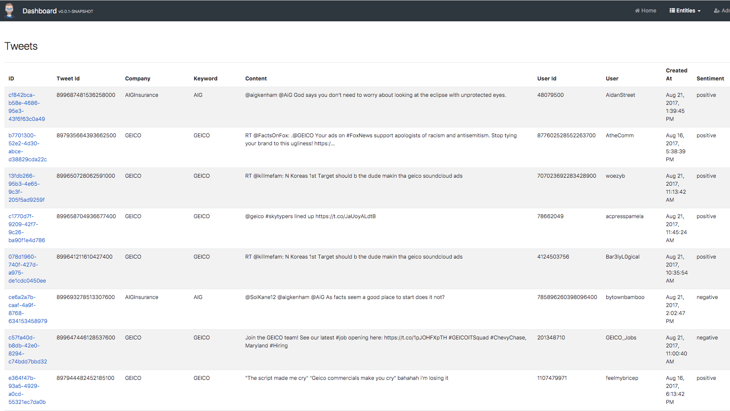Select Tweet Id 899658704936677400

(86, 216)
